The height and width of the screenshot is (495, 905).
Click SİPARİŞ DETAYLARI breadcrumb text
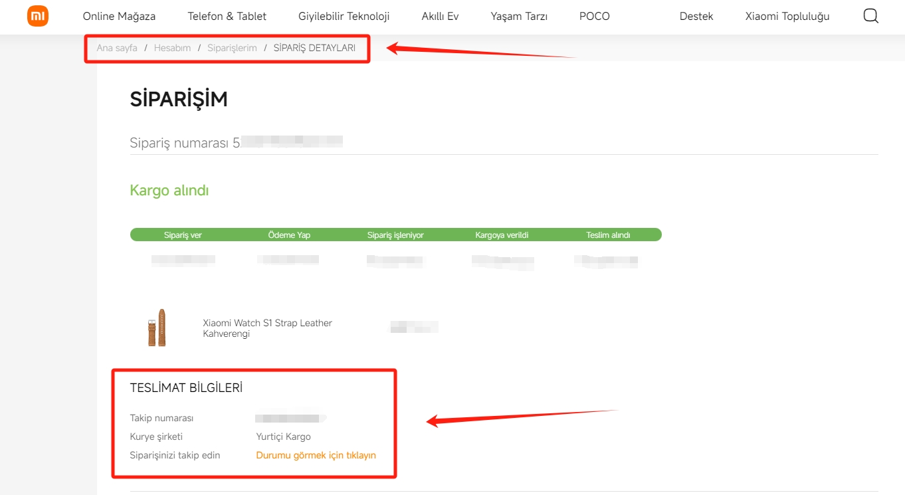pos(314,48)
